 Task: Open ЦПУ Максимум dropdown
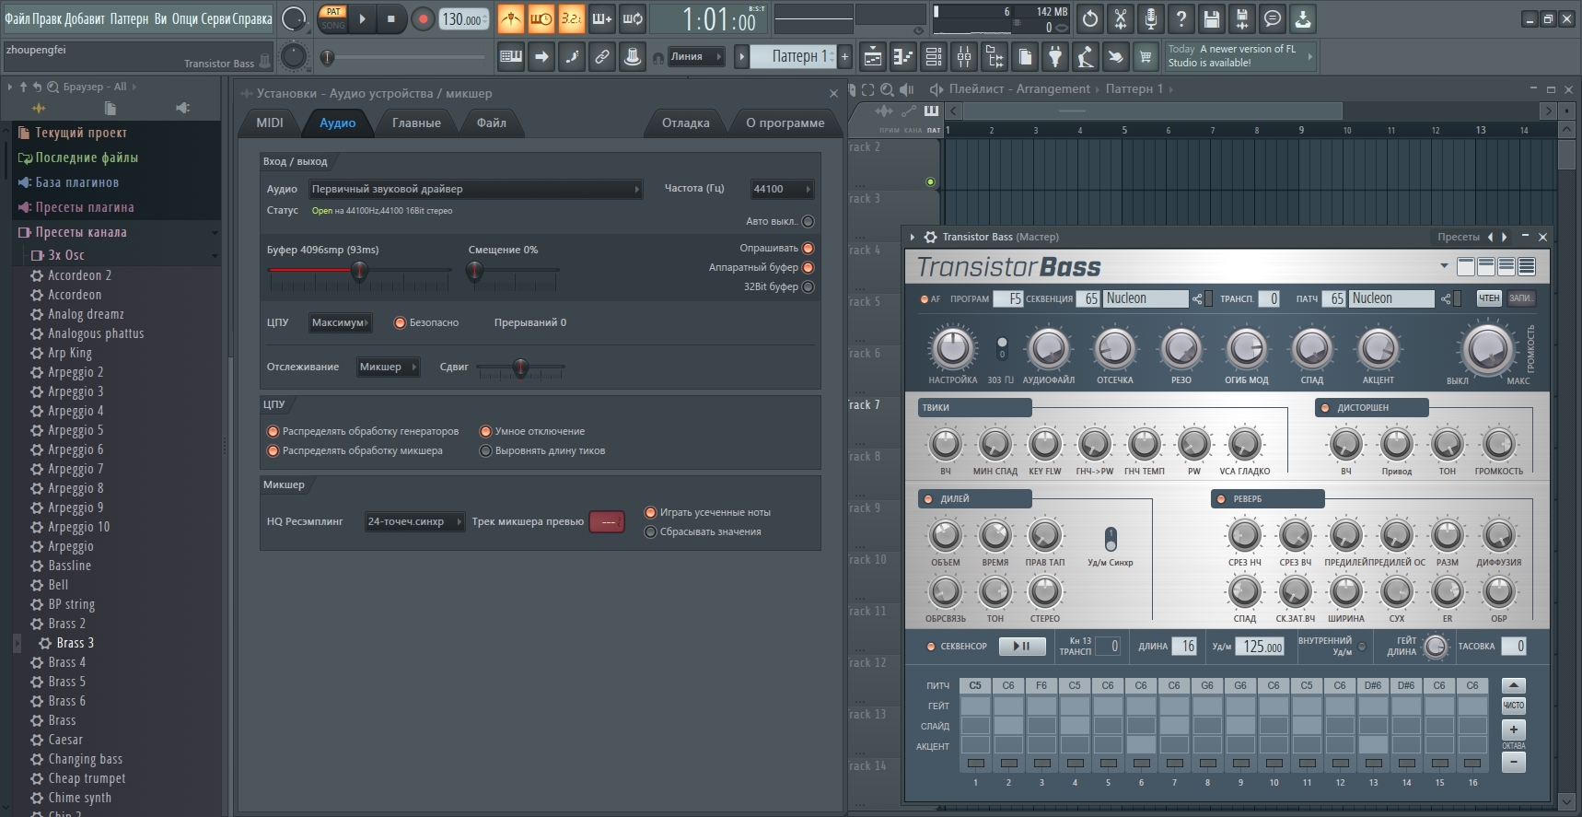point(340,322)
